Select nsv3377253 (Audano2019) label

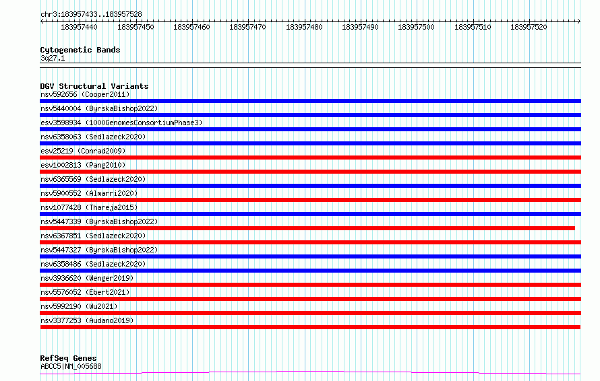pyautogui.click(x=87, y=320)
